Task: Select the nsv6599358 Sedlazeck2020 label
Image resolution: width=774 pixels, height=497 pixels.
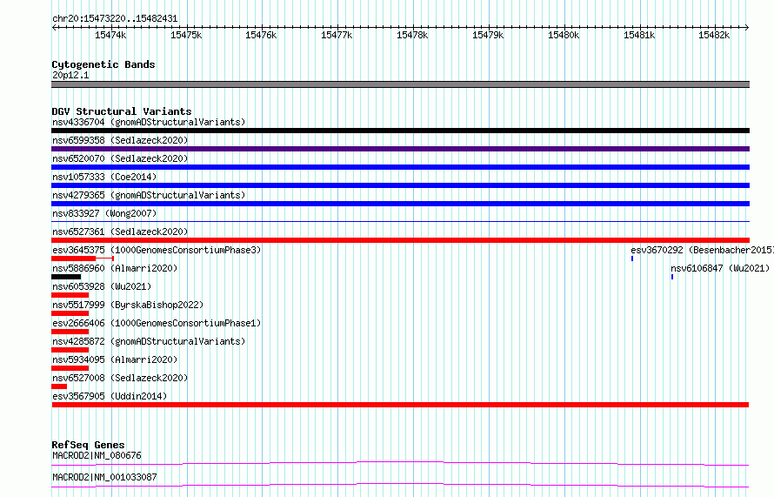Action: point(120,140)
